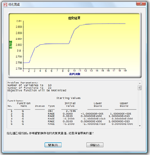Click the blue curve plateau near iteration 7
The image size is (150, 155).
click(57, 44)
